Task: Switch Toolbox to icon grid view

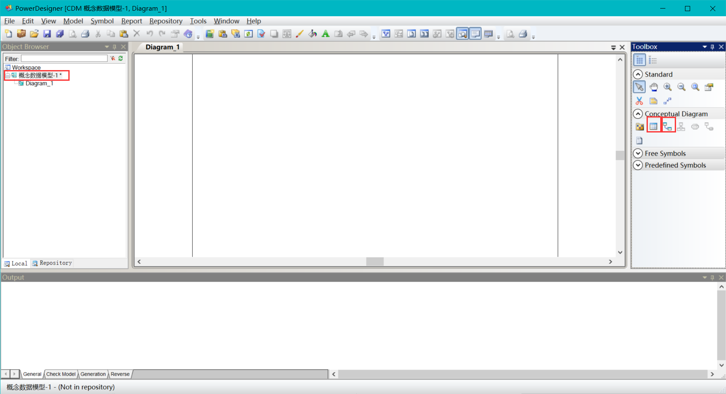Action: (x=639, y=60)
